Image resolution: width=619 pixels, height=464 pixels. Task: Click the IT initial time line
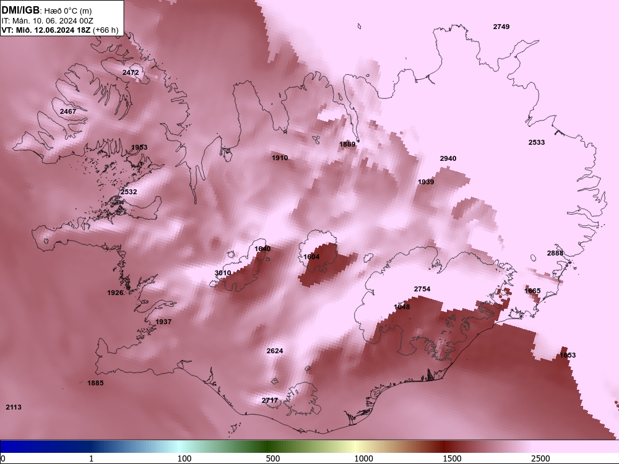[48, 21]
